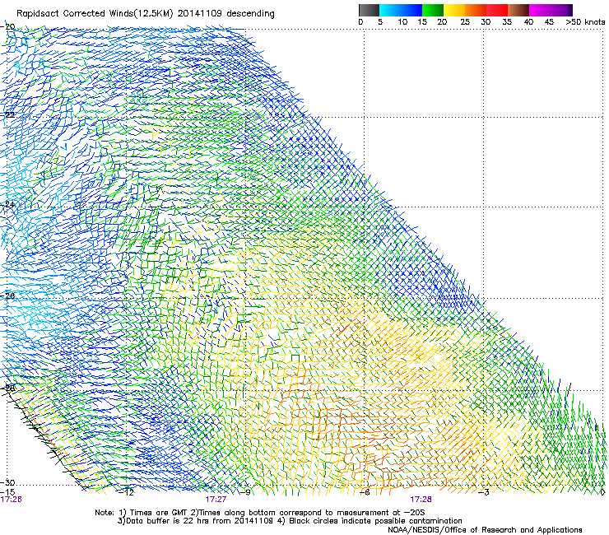Click the '25' value on the color scale
Image resolution: width=609 pixels, height=535 pixels.
(465, 22)
